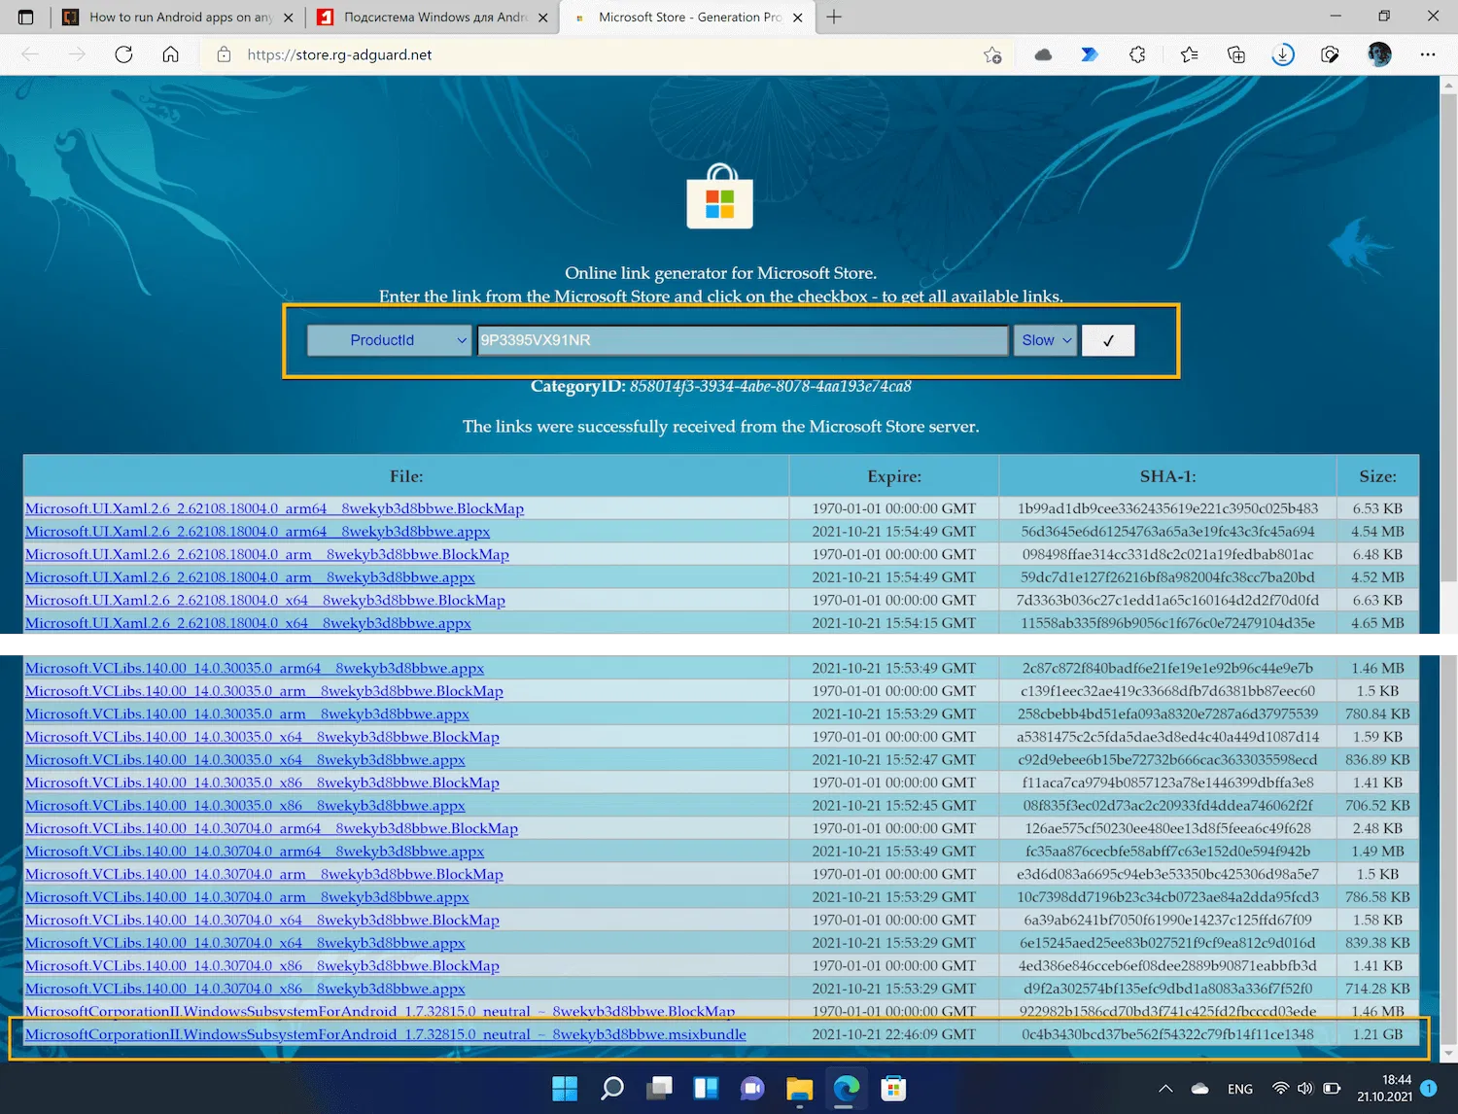Click the ENG language indicator
This screenshot has width=1458, height=1114.
tap(1240, 1089)
